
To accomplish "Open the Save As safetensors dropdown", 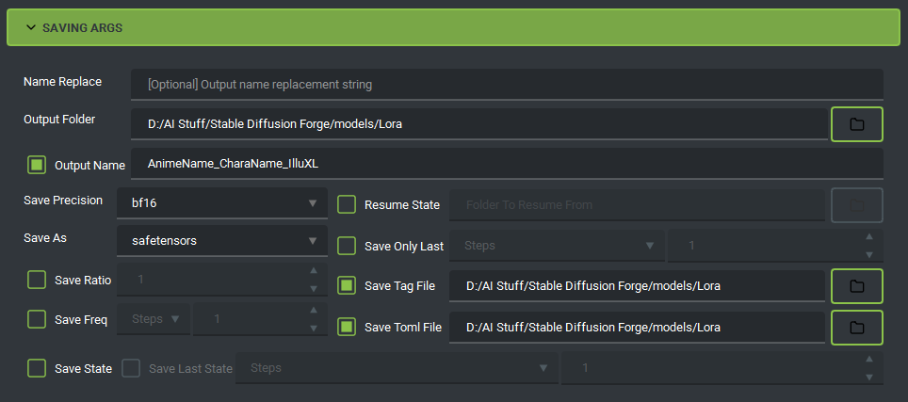I will point(222,241).
